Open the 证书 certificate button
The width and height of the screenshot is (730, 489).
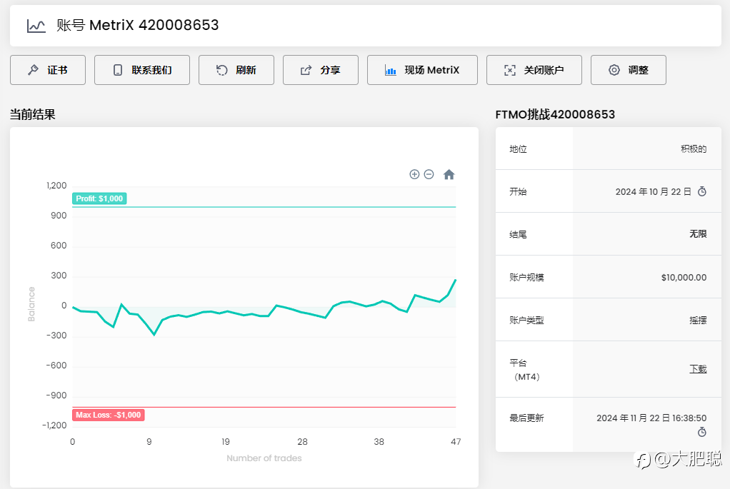[48, 70]
